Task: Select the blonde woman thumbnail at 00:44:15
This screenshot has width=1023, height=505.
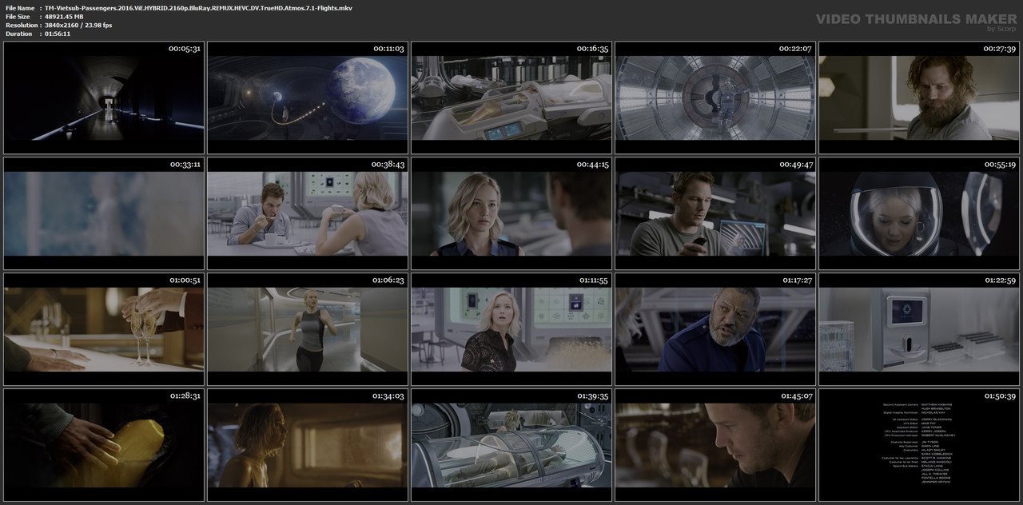Action: (511, 213)
